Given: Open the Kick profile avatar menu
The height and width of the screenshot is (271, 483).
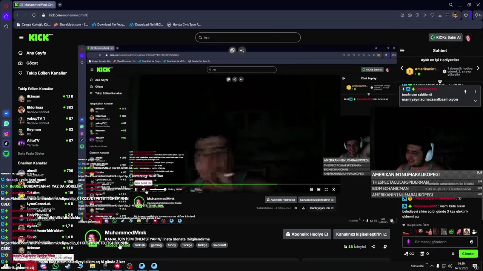Looking at the screenshot, I should [469, 38].
